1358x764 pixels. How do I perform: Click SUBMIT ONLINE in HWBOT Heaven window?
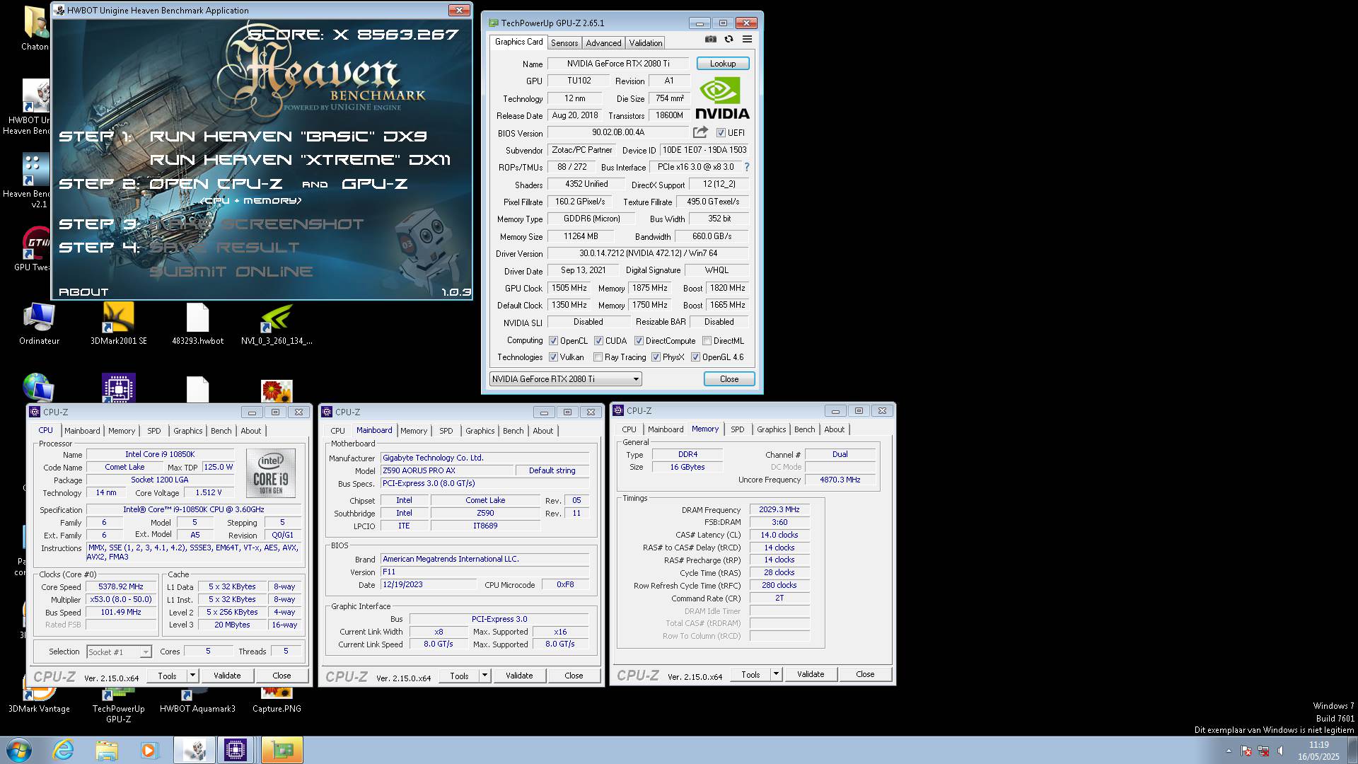pyautogui.click(x=231, y=272)
